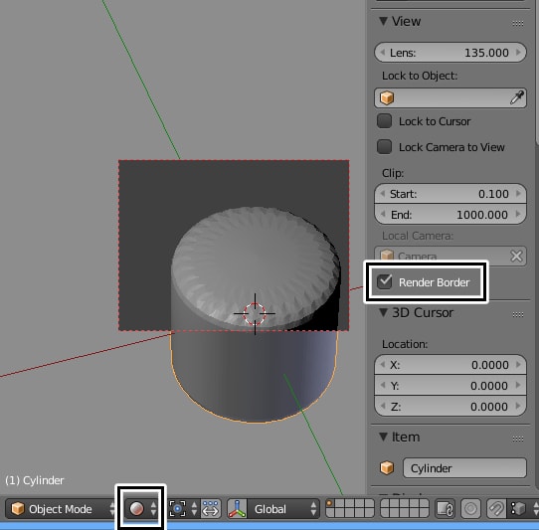Enable the Lock to Cursor checkbox
Viewport: 539px width, 530px height.
click(x=384, y=121)
